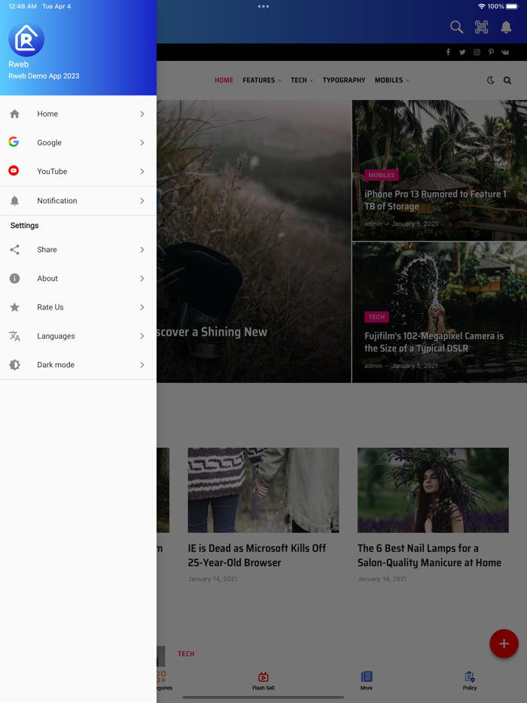Screen dimensions: 527x703
Task: Expand the Rate Us row chevron
Action: point(142,307)
